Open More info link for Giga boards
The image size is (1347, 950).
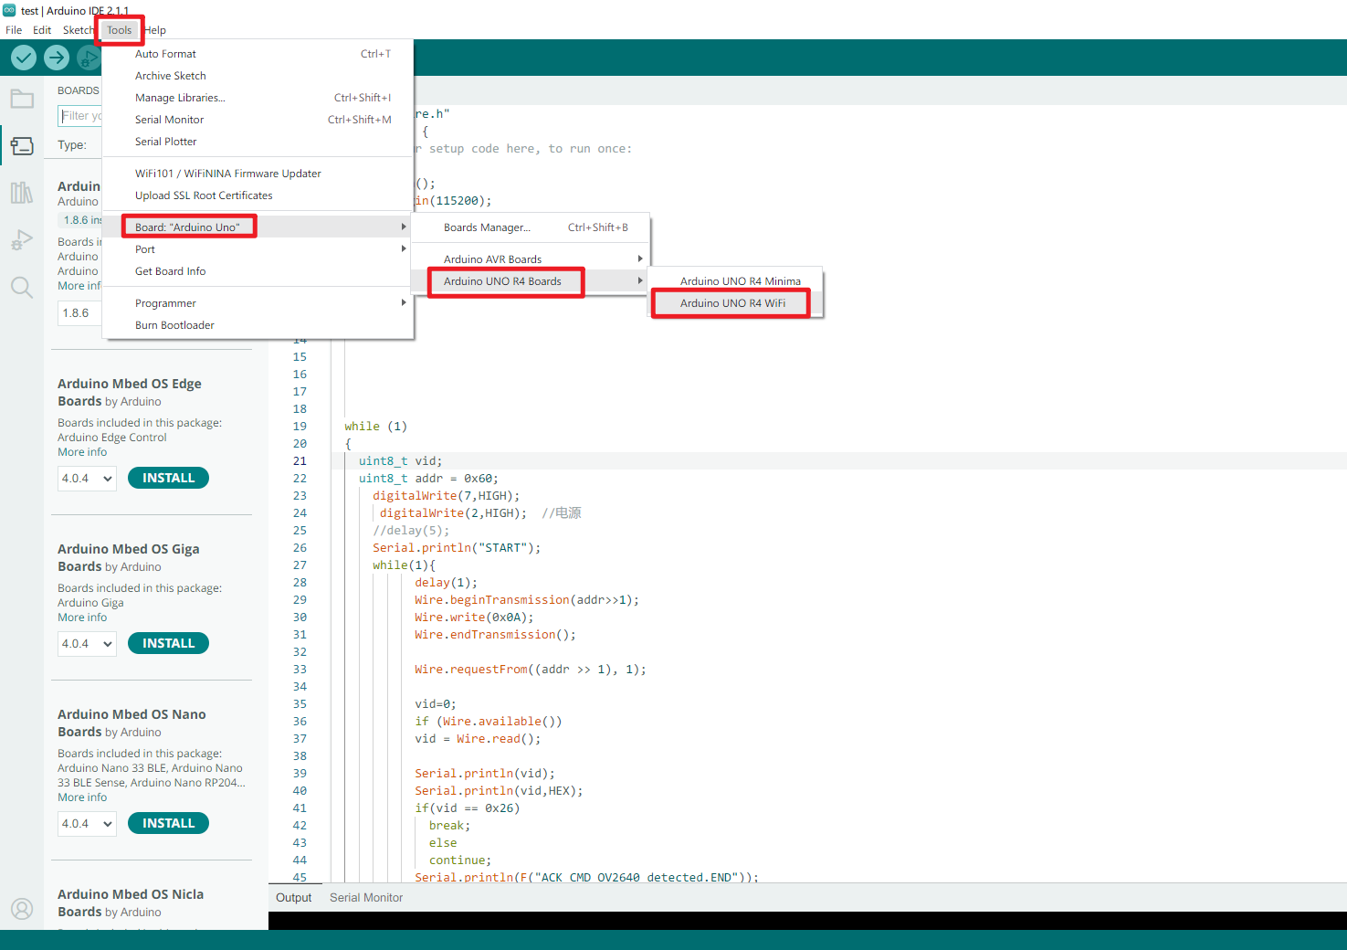pyautogui.click(x=82, y=617)
